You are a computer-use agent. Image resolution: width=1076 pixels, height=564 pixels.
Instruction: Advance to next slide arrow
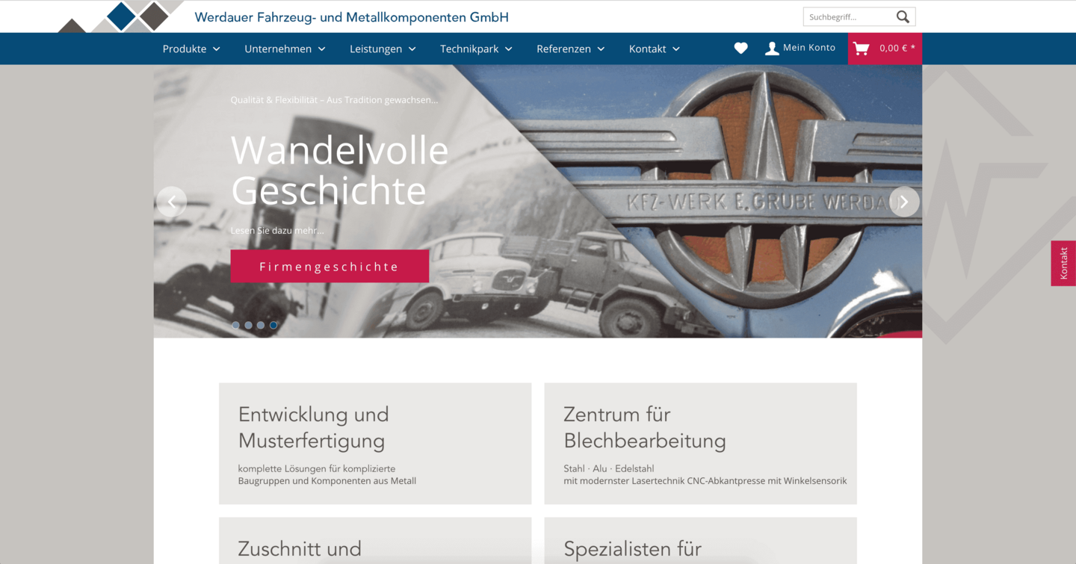point(904,202)
